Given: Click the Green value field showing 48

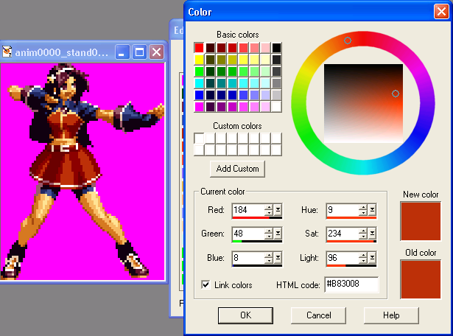Looking at the screenshot, I should click(248, 234).
